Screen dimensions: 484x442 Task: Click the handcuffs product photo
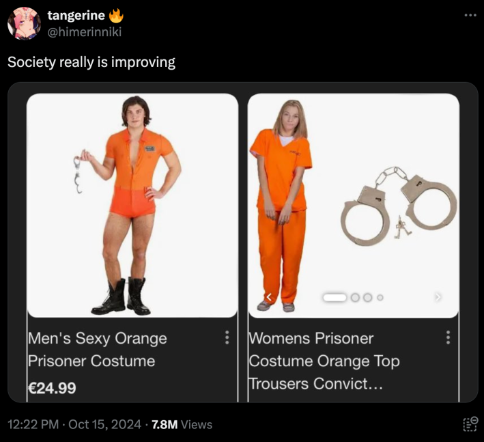point(399,206)
